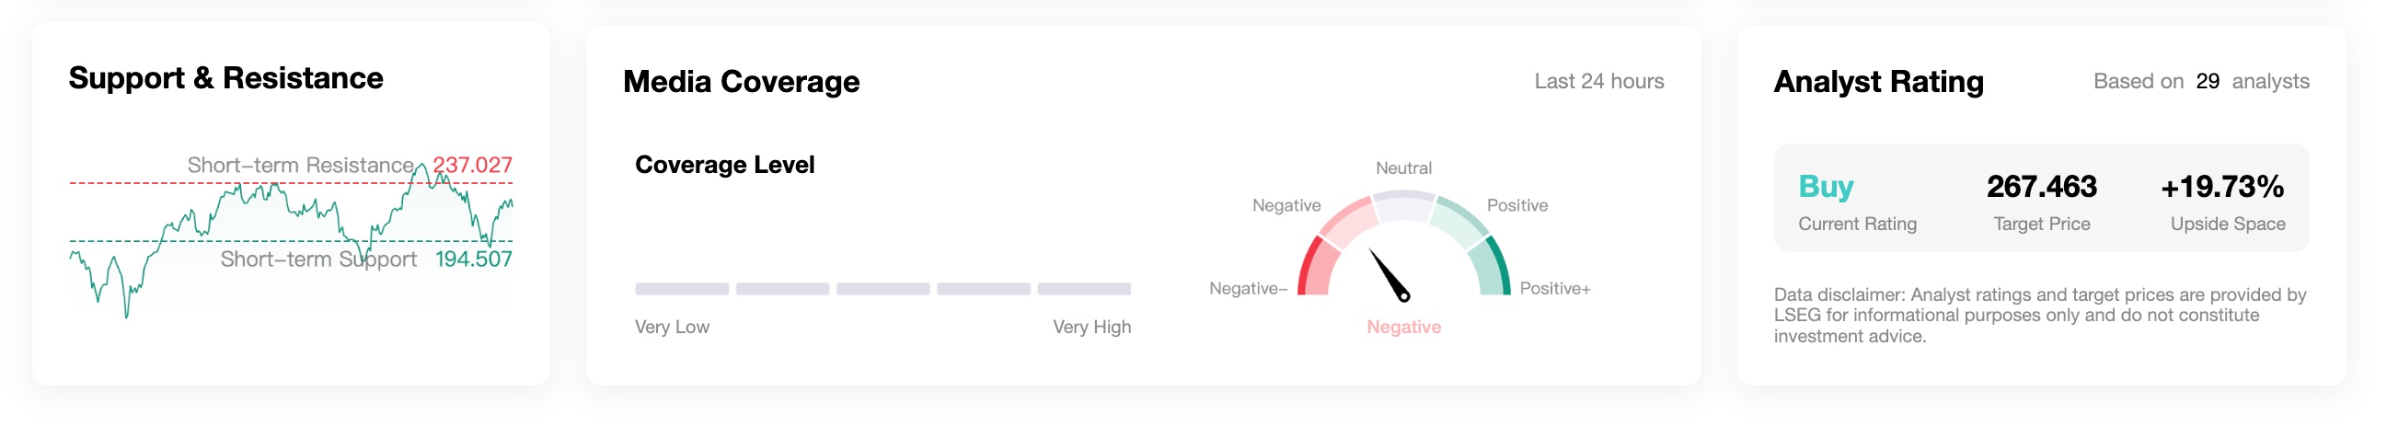Click the first Coverage Level bar segment

coord(682,289)
